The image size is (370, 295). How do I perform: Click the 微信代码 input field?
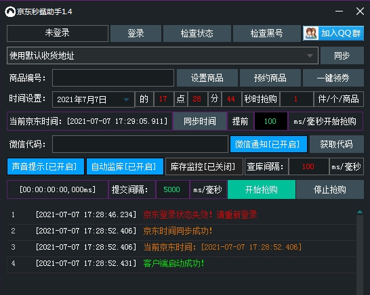[x=140, y=144]
